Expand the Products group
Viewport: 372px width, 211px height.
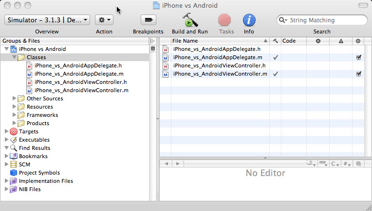point(14,123)
